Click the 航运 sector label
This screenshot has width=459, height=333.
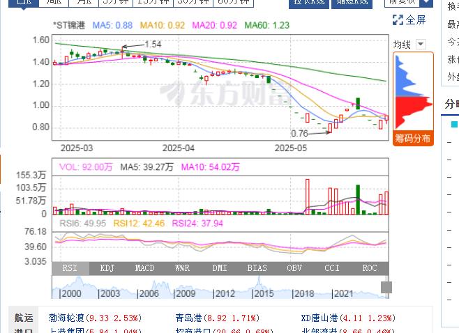pyautogui.click(x=24, y=318)
